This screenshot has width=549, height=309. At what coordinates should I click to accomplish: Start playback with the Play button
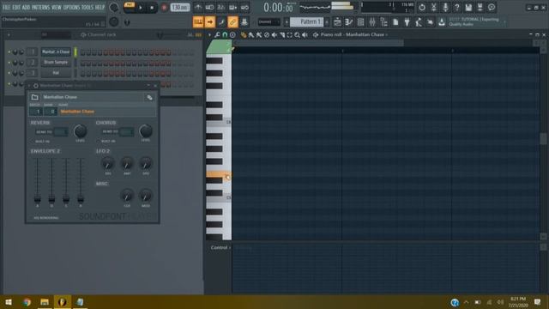[x=141, y=8]
